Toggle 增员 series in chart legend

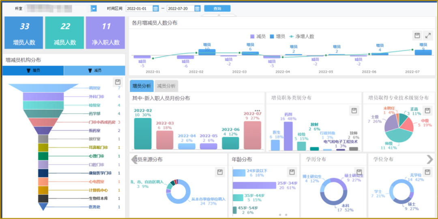[x=277, y=36]
